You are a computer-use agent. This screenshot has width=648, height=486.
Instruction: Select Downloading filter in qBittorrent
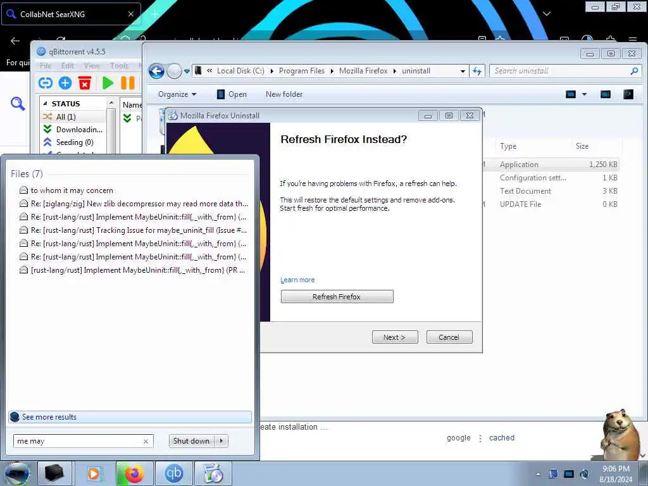(73, 129)
